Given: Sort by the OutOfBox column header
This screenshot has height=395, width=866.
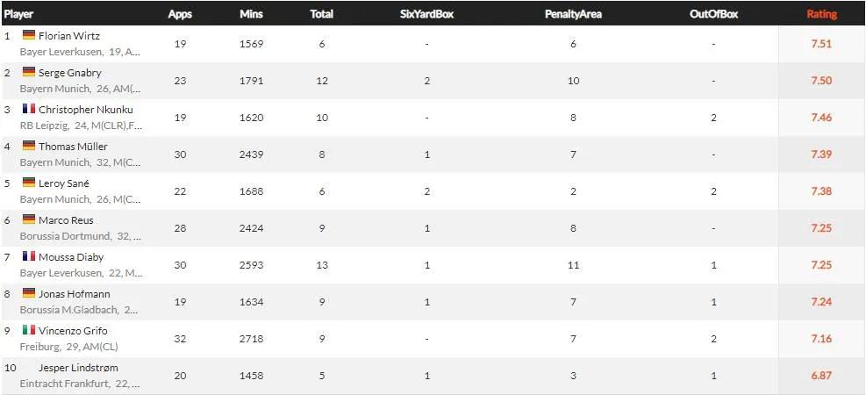Looking at the screenshot, I should (713, 14).
